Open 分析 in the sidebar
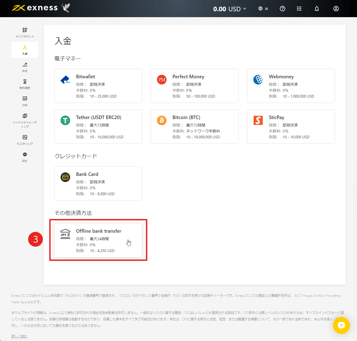 25,101
